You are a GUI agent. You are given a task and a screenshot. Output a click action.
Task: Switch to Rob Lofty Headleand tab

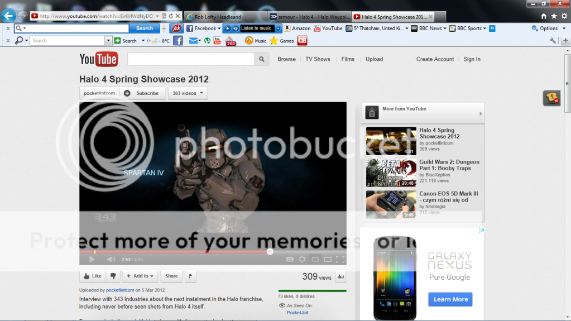[x=225, y=17]
